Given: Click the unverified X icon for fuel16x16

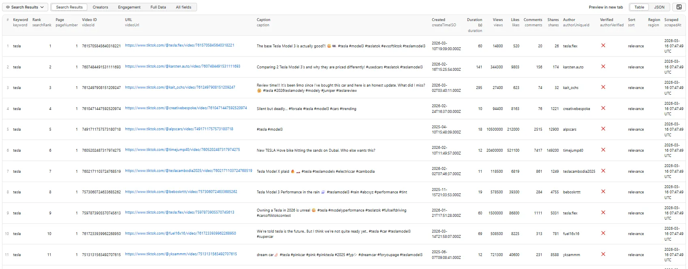Looking at the screenshot, I should (603, 233).
